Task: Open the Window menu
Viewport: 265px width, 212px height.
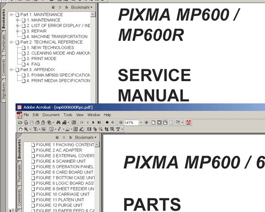Action: point(94,115)
